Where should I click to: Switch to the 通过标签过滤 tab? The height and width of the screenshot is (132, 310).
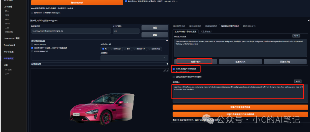click(179, 26)
